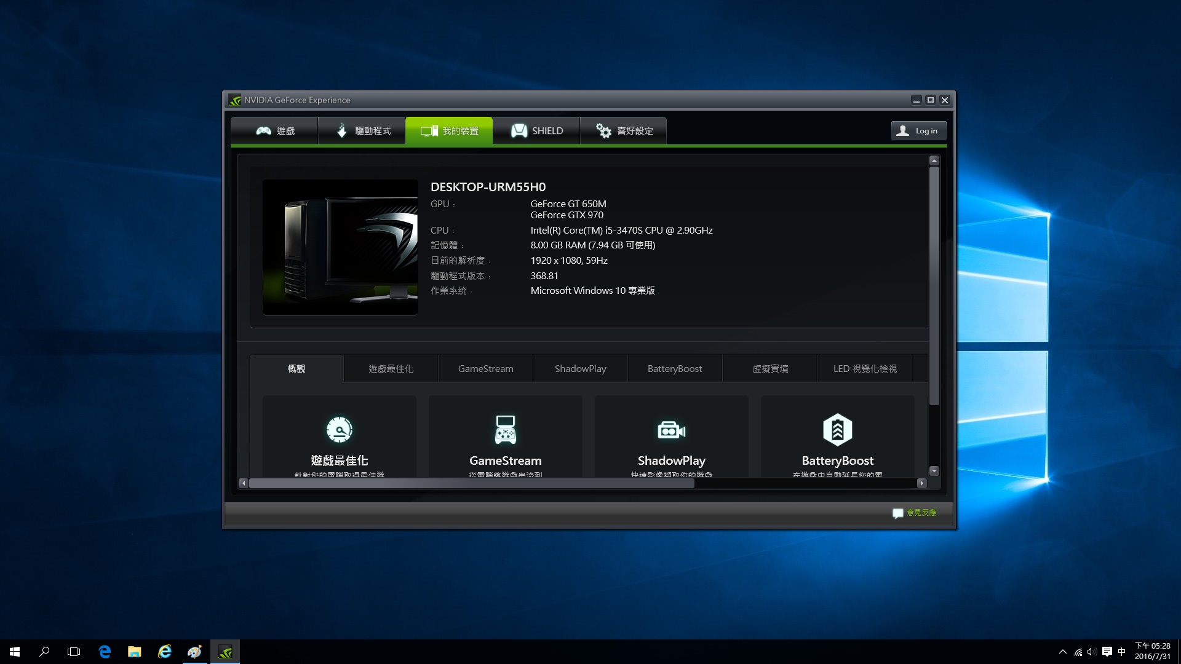The height and width of the screenshot is (664, 1181).
Task: Open Task View on the taskbar
Action: (74, 652)
